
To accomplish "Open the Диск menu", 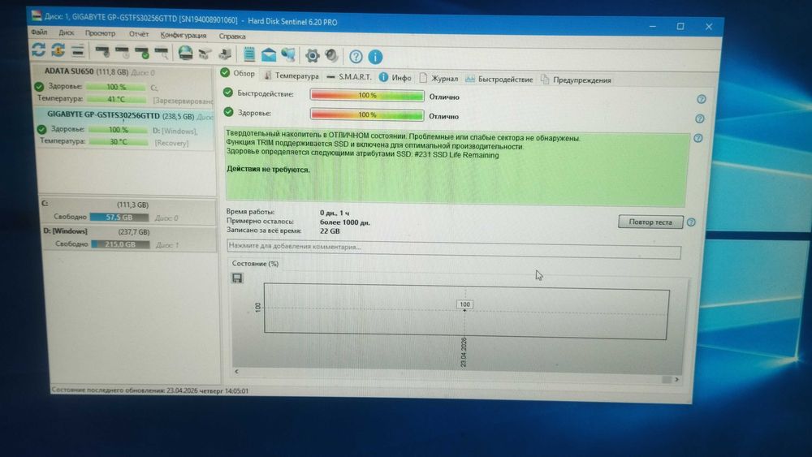I will (x=67, y=32).
